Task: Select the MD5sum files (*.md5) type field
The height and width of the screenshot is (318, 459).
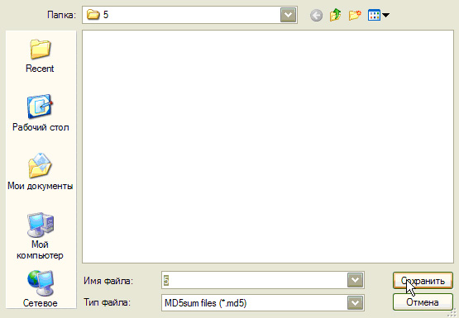Action: 255,303
